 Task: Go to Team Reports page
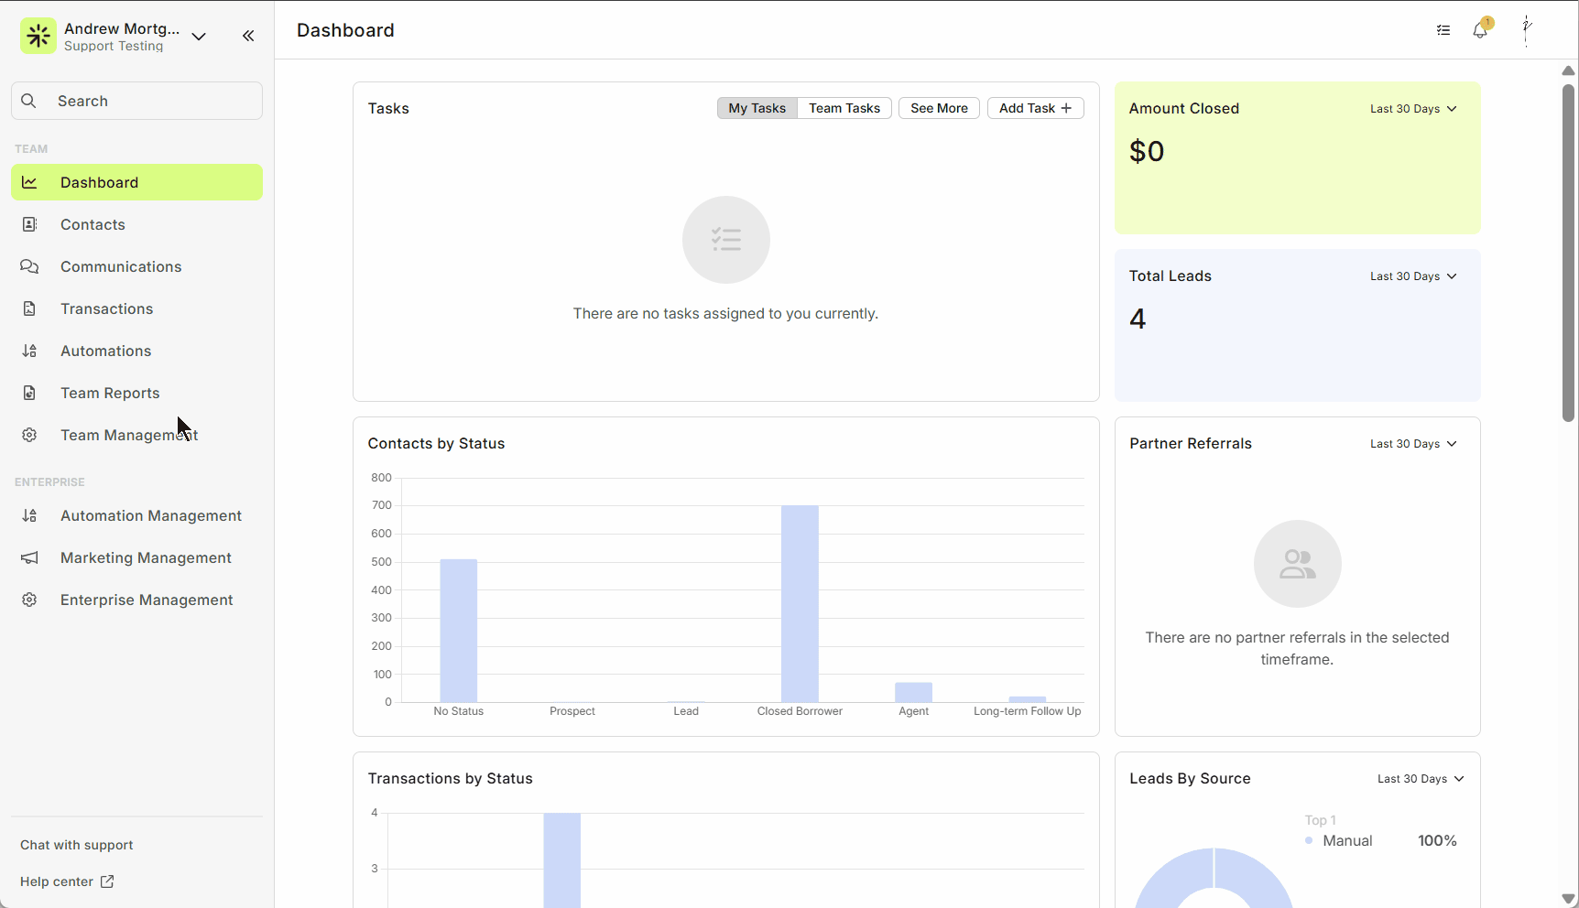tap(110, 393)
